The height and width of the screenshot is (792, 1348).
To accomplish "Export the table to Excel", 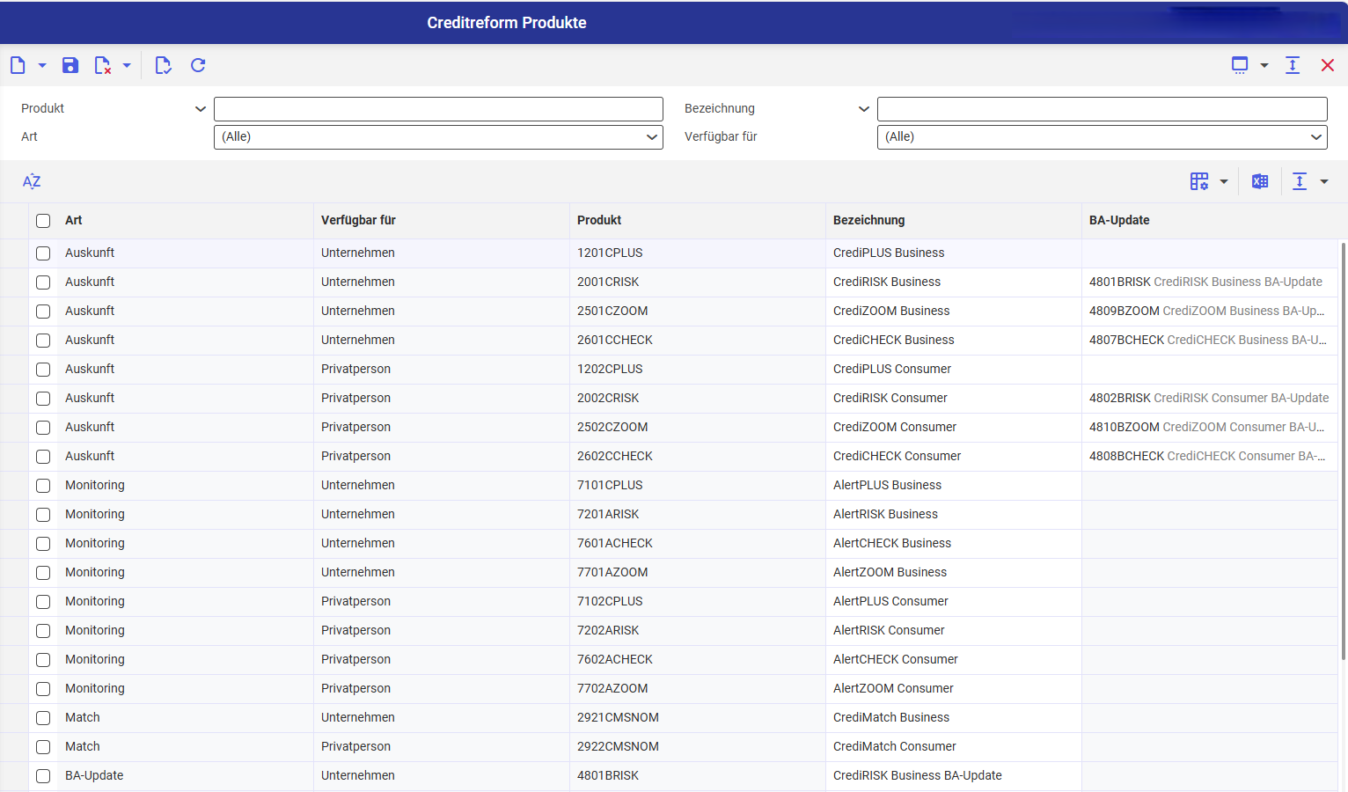I will 1260,181.
